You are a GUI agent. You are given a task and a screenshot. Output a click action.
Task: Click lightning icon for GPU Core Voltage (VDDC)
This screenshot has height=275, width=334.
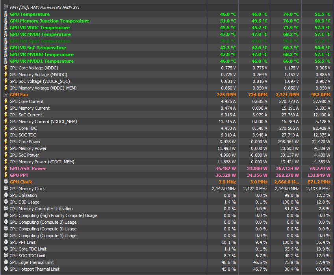pos(6,68)
